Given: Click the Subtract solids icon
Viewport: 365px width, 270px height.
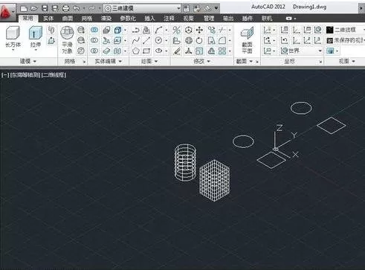Looking at the screenshot, I should click(x=94, y=40).
